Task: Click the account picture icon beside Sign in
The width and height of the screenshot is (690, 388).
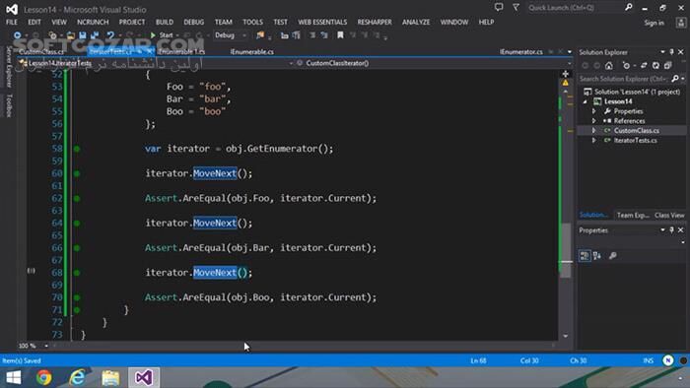Action: [x=681, y=23]
